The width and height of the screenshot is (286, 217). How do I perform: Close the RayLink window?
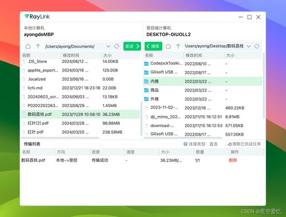pyautogui.click(x=258, y=17)
